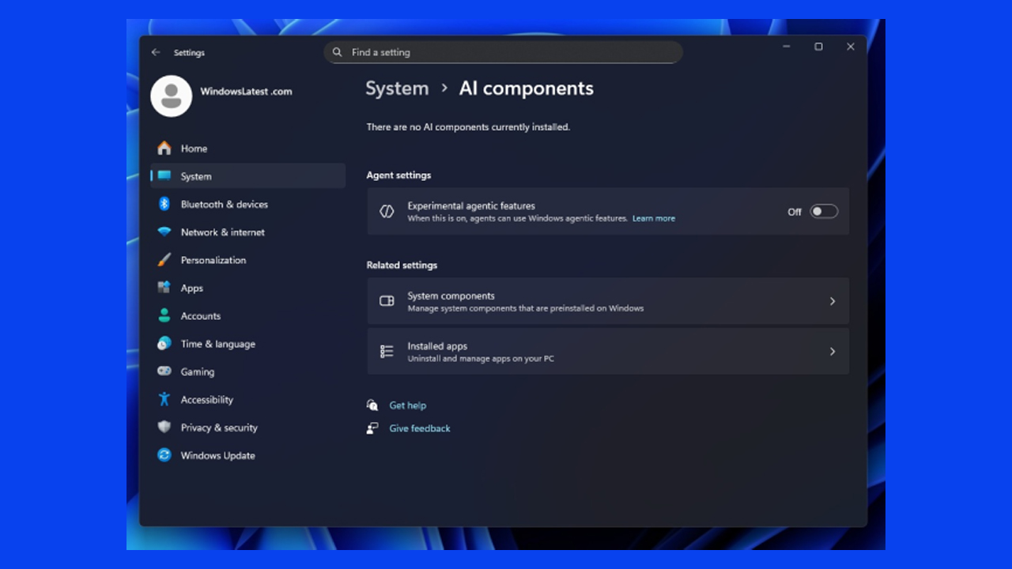Expand System components with its chevron

(x=832, y=301)
